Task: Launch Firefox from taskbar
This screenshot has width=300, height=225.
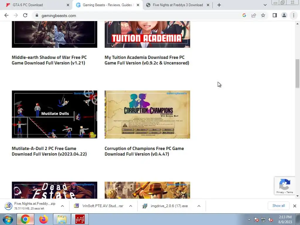Action: 44,219
